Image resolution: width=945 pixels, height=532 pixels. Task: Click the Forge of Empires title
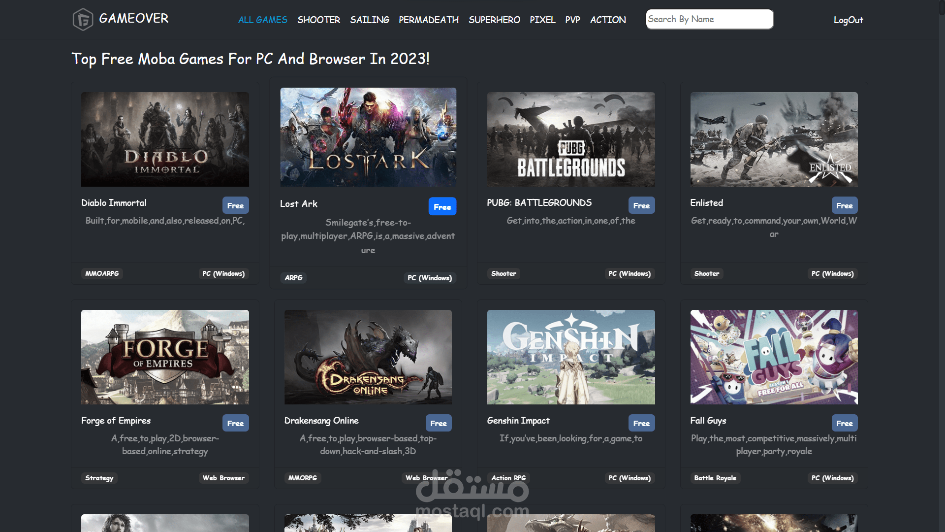pyautogui.click(x=116, y=421)
